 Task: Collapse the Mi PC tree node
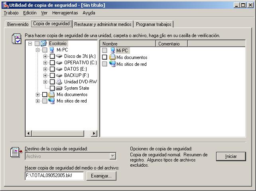38,50
